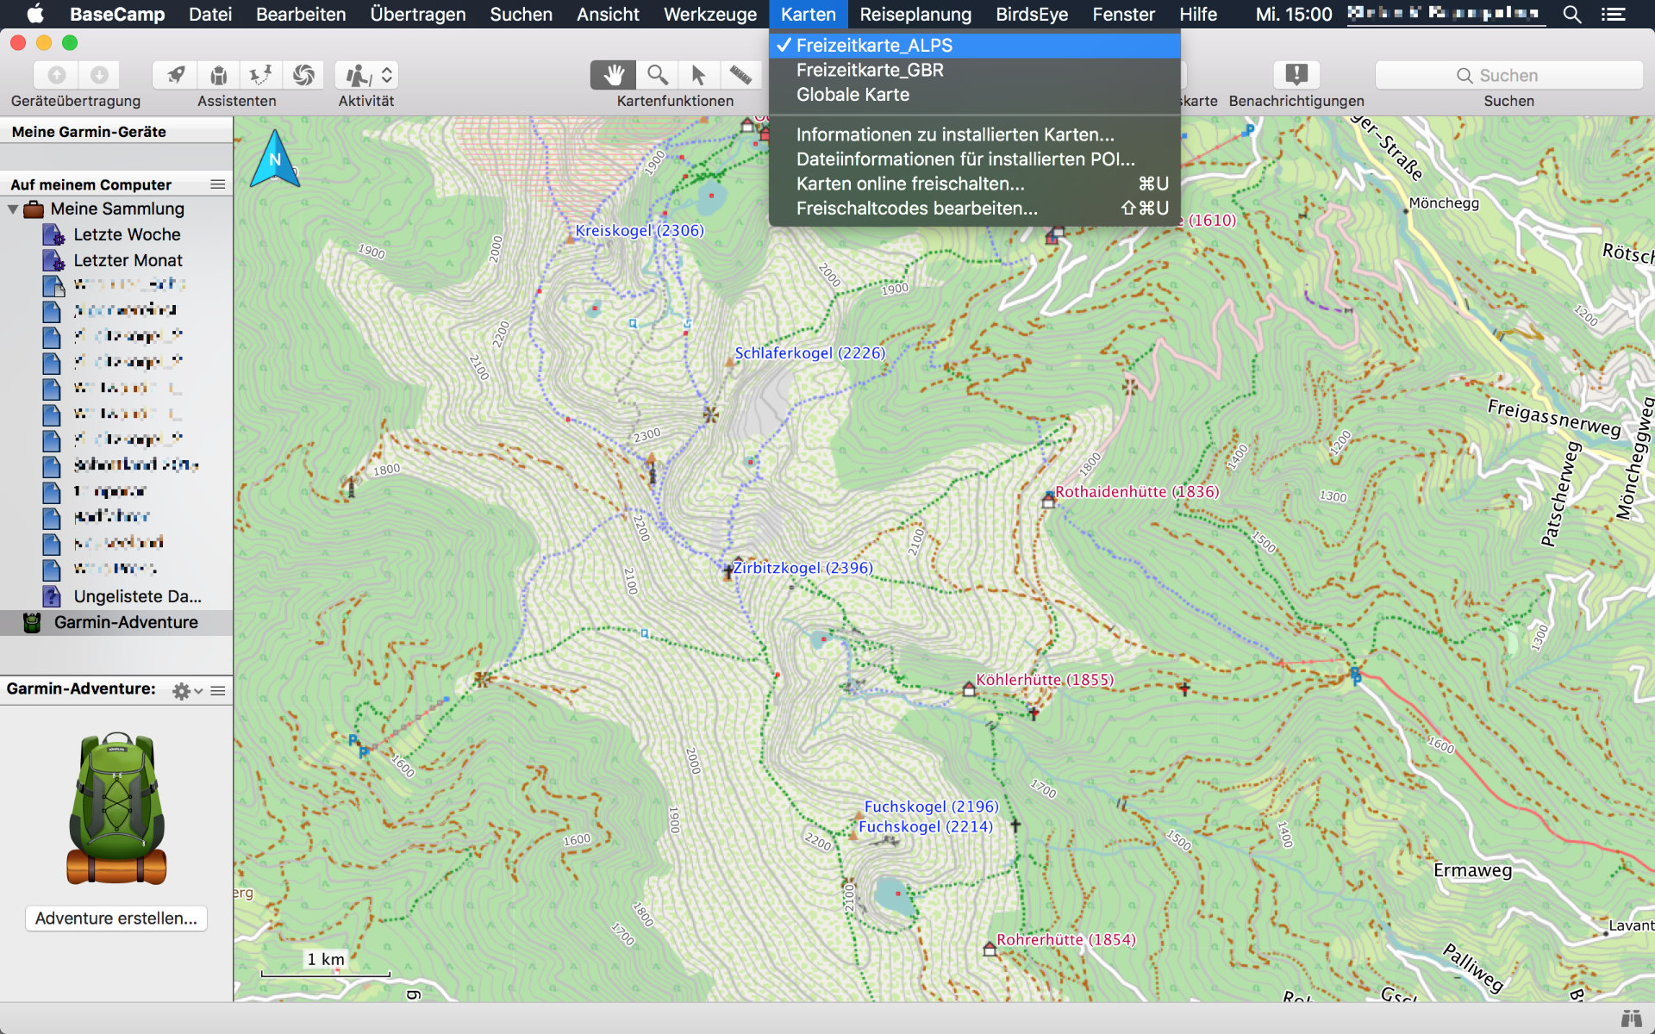Image resolution: width=1655 pixels, height=1034 pixels.
Task: Open the Ansicht menu
Action: 608,14
